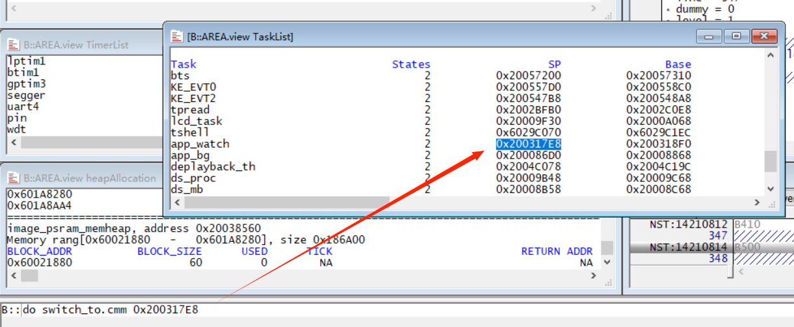
Task: Click the RETURN ADDR column header
Action: [557, 251]
